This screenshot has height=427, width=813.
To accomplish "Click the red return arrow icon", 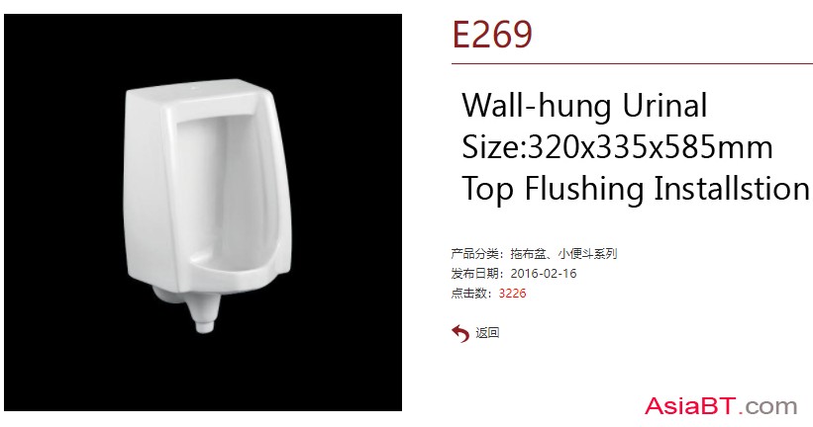I will pos(459,333).
